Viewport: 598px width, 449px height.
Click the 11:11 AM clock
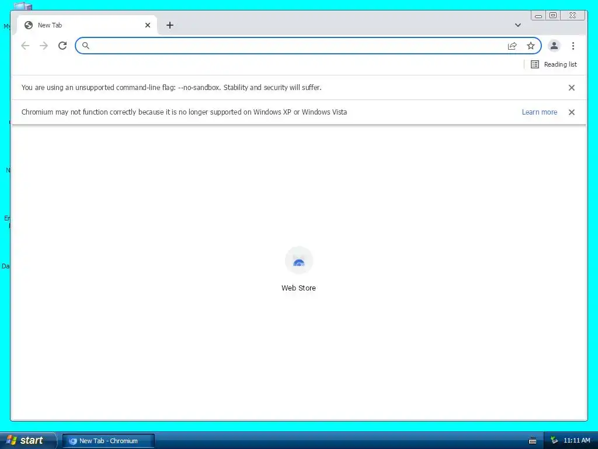tap(576, 440)
